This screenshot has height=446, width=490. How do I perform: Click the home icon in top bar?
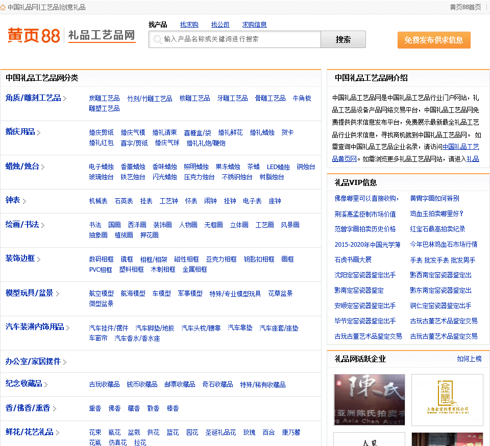click(4, 7)
